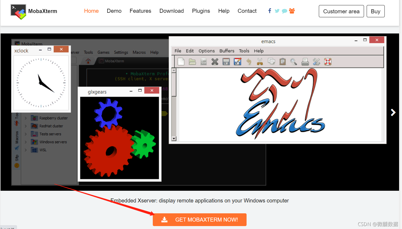Select the Tests servers folder
The height and width of the screenshot is (229, 402).
point(46,134)
